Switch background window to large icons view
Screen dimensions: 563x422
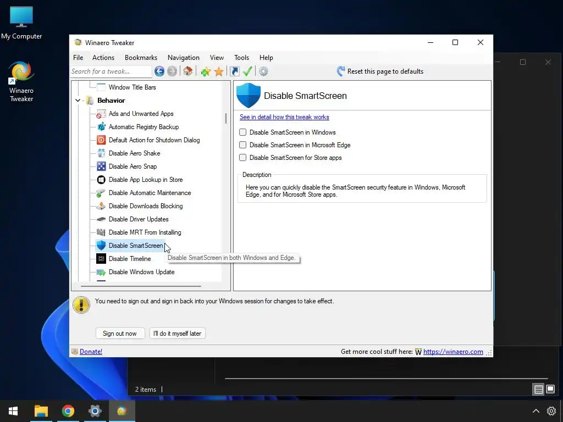point(550,389)
